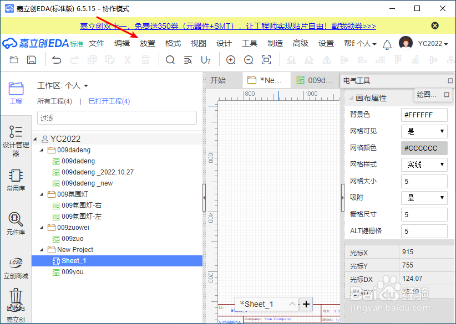
Task: Undo the last action
Action: pyautogui.click(x=57, y=60)
